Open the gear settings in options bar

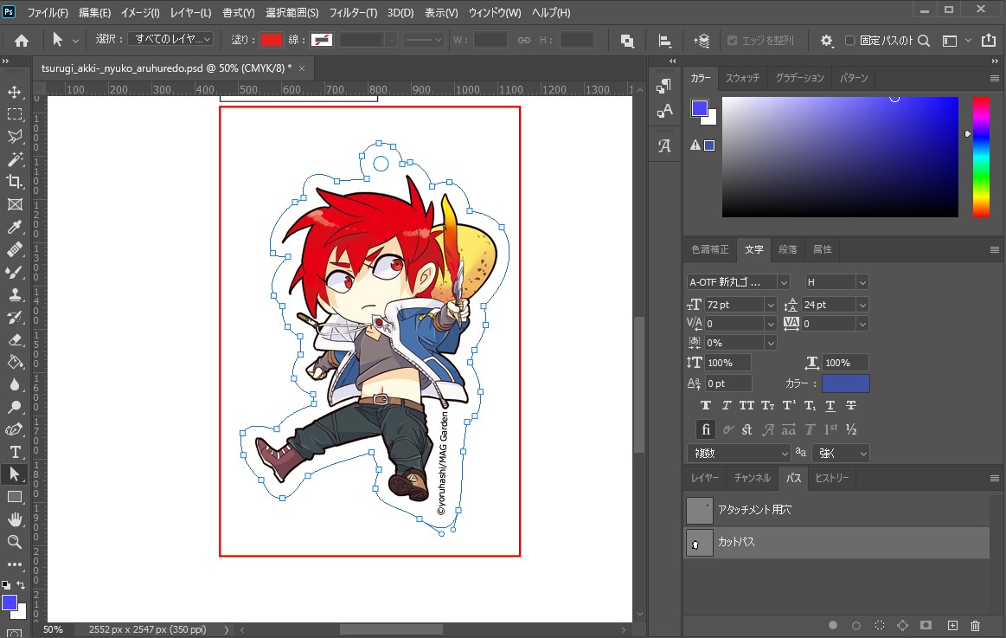(826, 41)
